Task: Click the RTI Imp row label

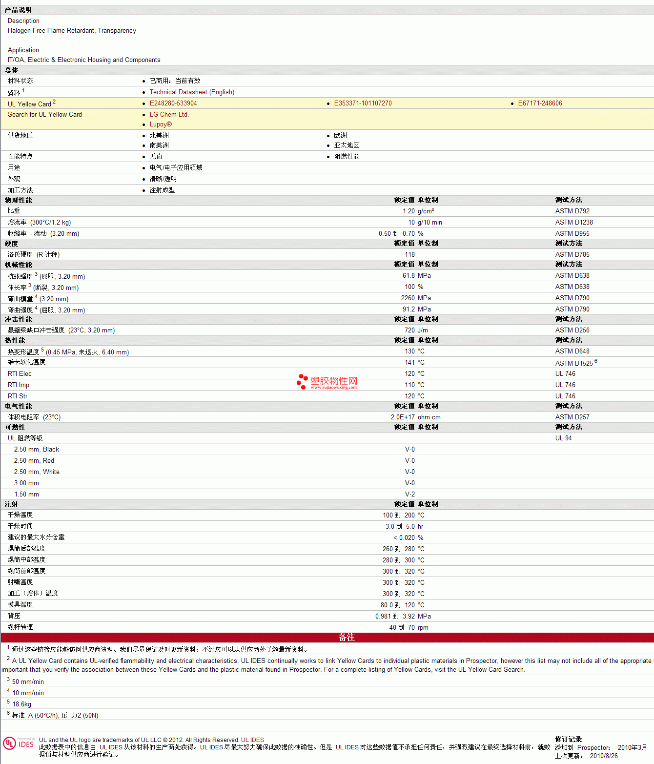Action: [19, 385]
